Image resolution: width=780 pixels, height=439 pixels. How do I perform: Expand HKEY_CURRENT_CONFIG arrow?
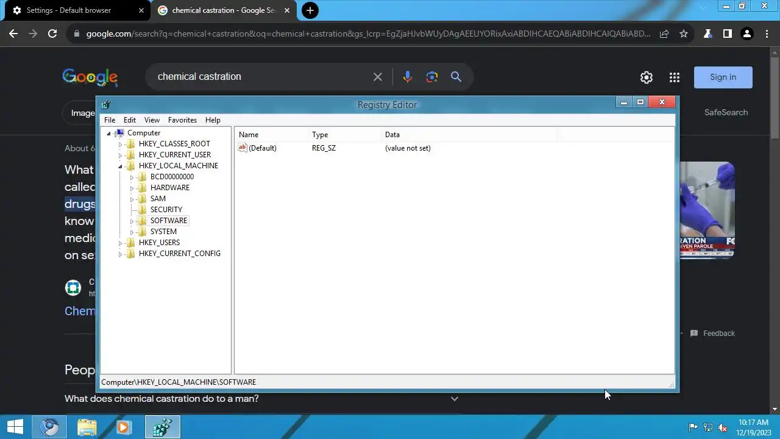(x=120, y=254)
